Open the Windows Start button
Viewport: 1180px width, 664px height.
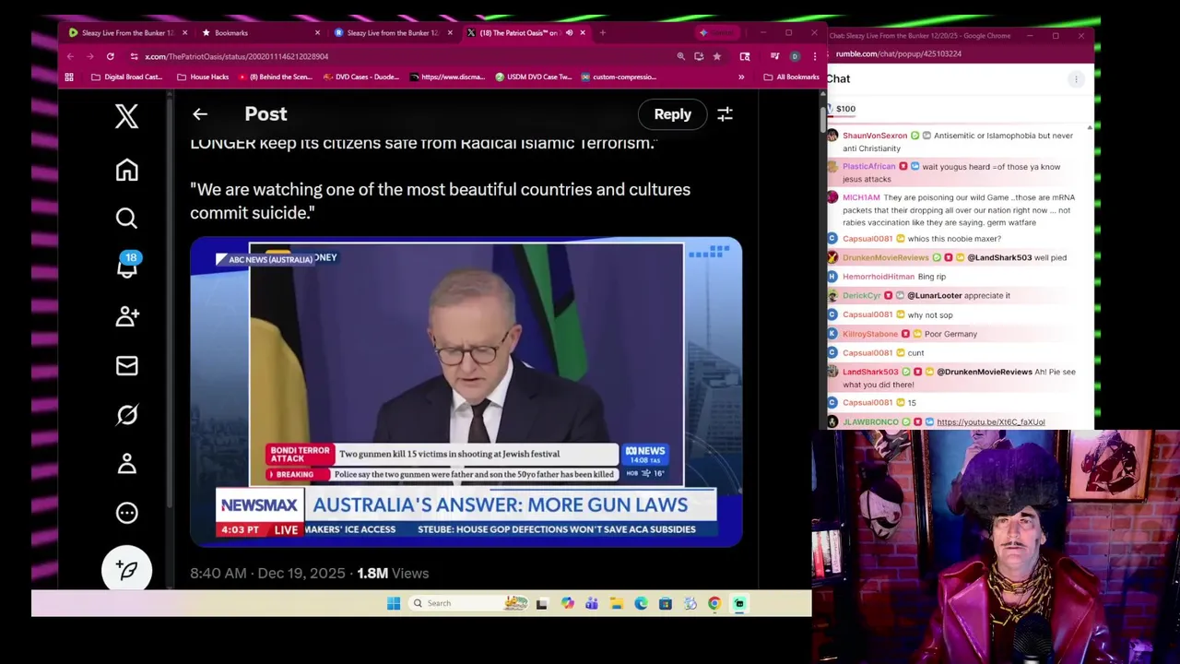click(394, 603)
